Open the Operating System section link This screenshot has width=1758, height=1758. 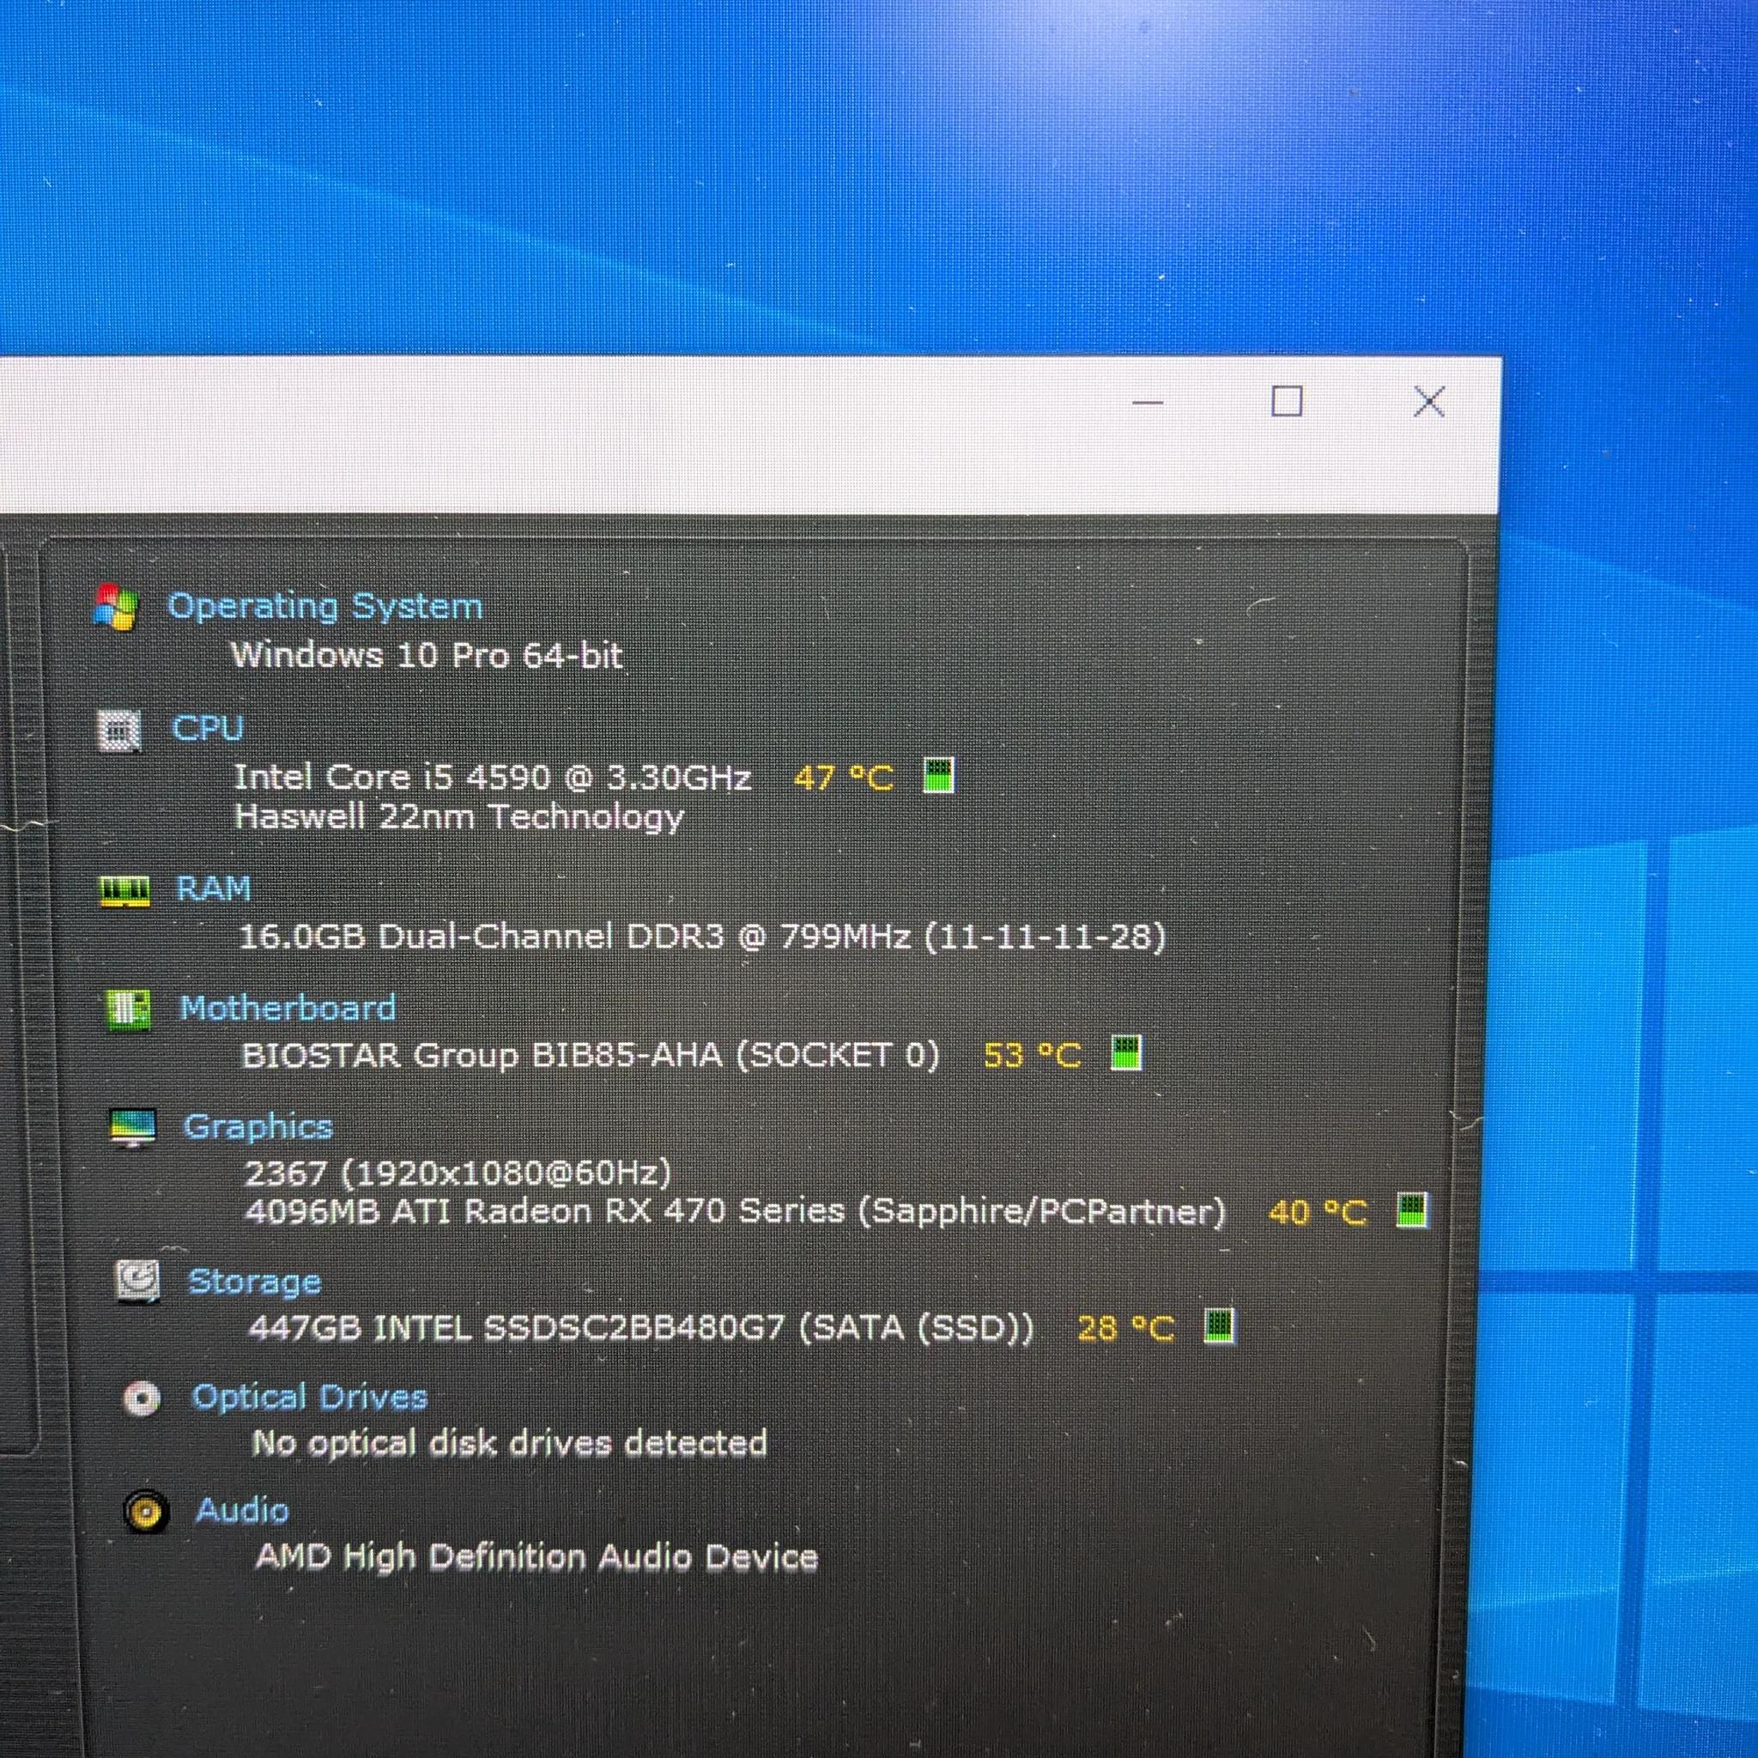[x=324, y=607]
